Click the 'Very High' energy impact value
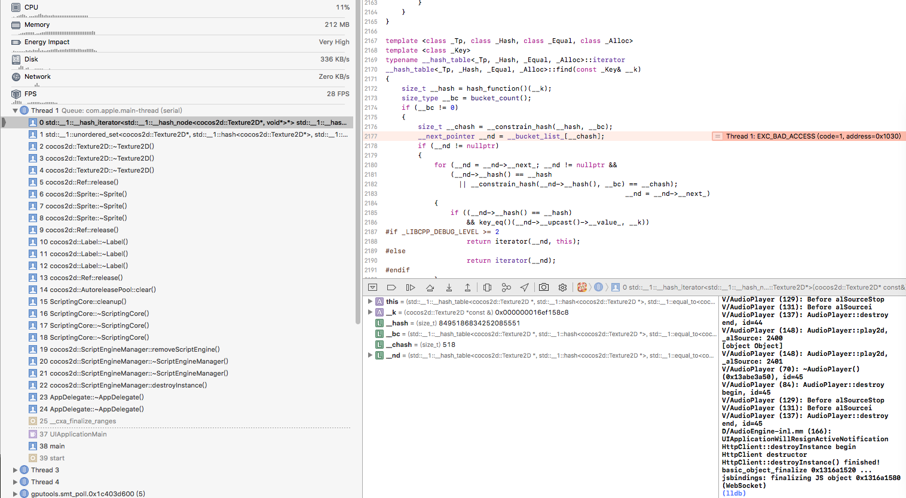The width and height of the screenshot is (906, 498). point(334,42)
